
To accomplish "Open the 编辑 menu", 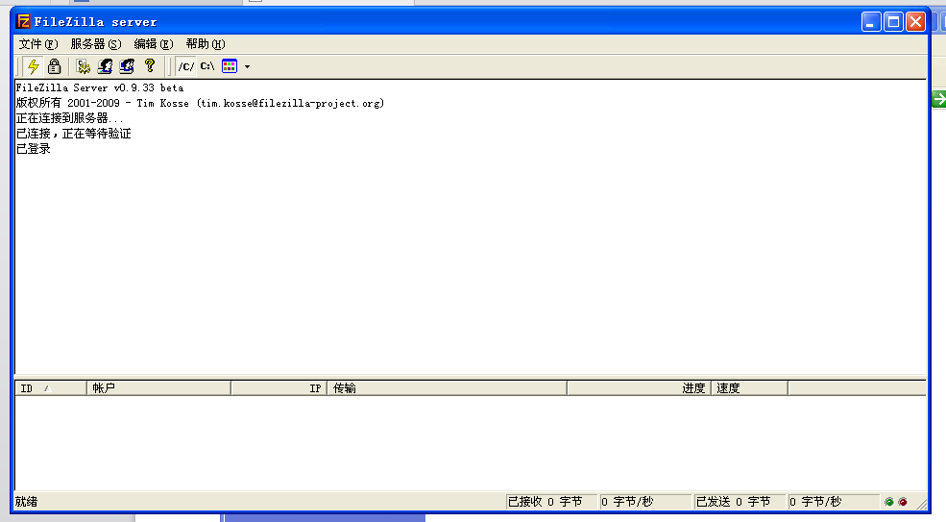I will point(154,44).
